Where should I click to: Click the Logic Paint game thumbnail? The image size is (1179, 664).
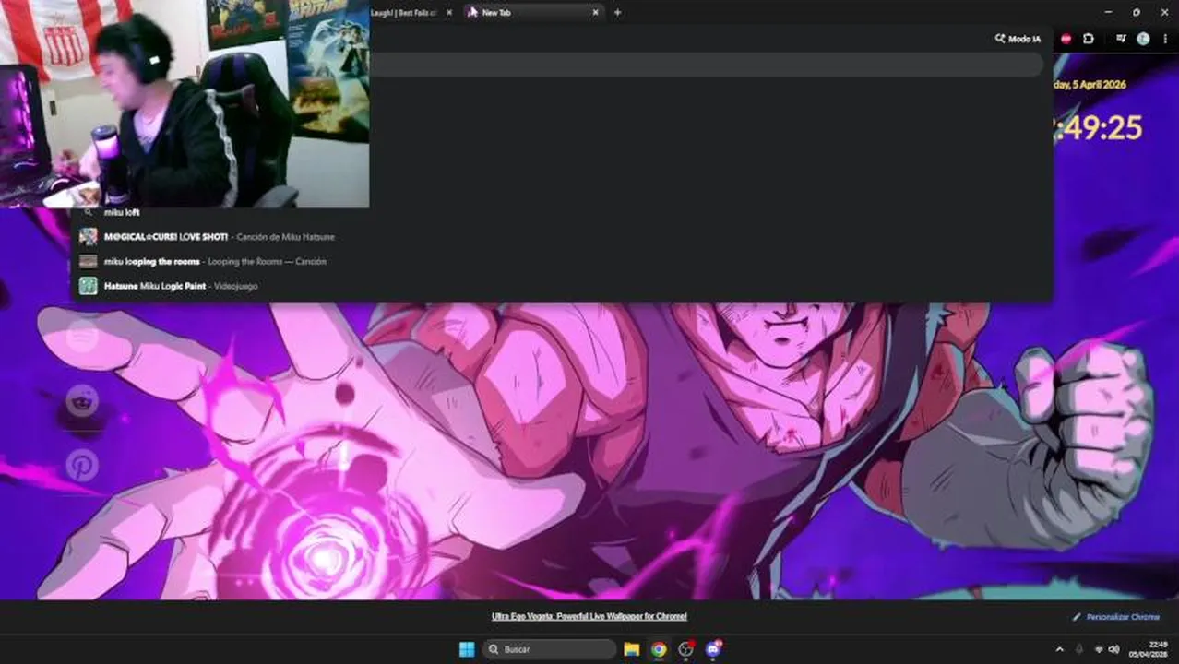click(89, 286)
